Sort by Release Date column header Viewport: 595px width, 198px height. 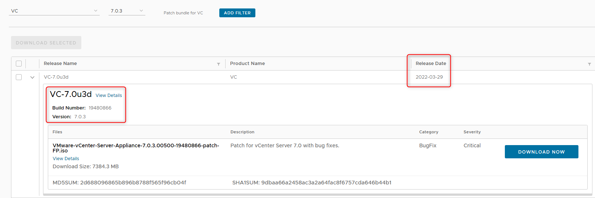click(431, 64)
